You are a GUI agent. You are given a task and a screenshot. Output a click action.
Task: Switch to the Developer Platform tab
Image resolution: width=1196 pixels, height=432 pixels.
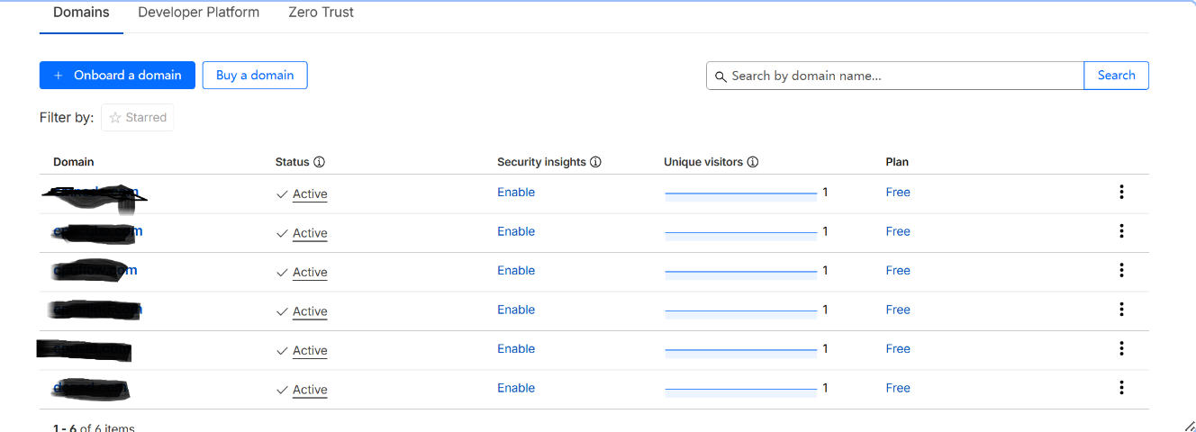pyautogui.click(x=198, y=13)
